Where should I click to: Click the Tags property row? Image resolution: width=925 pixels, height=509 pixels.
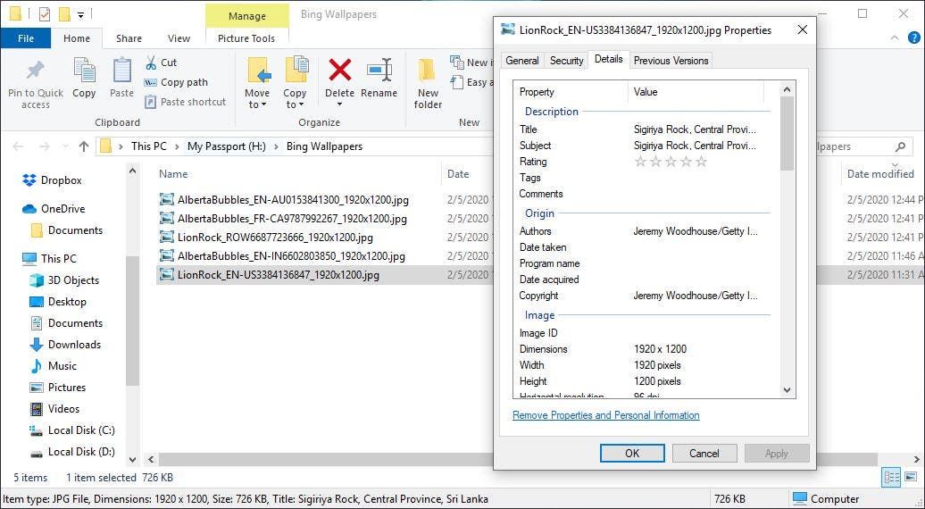click(645, 178)
